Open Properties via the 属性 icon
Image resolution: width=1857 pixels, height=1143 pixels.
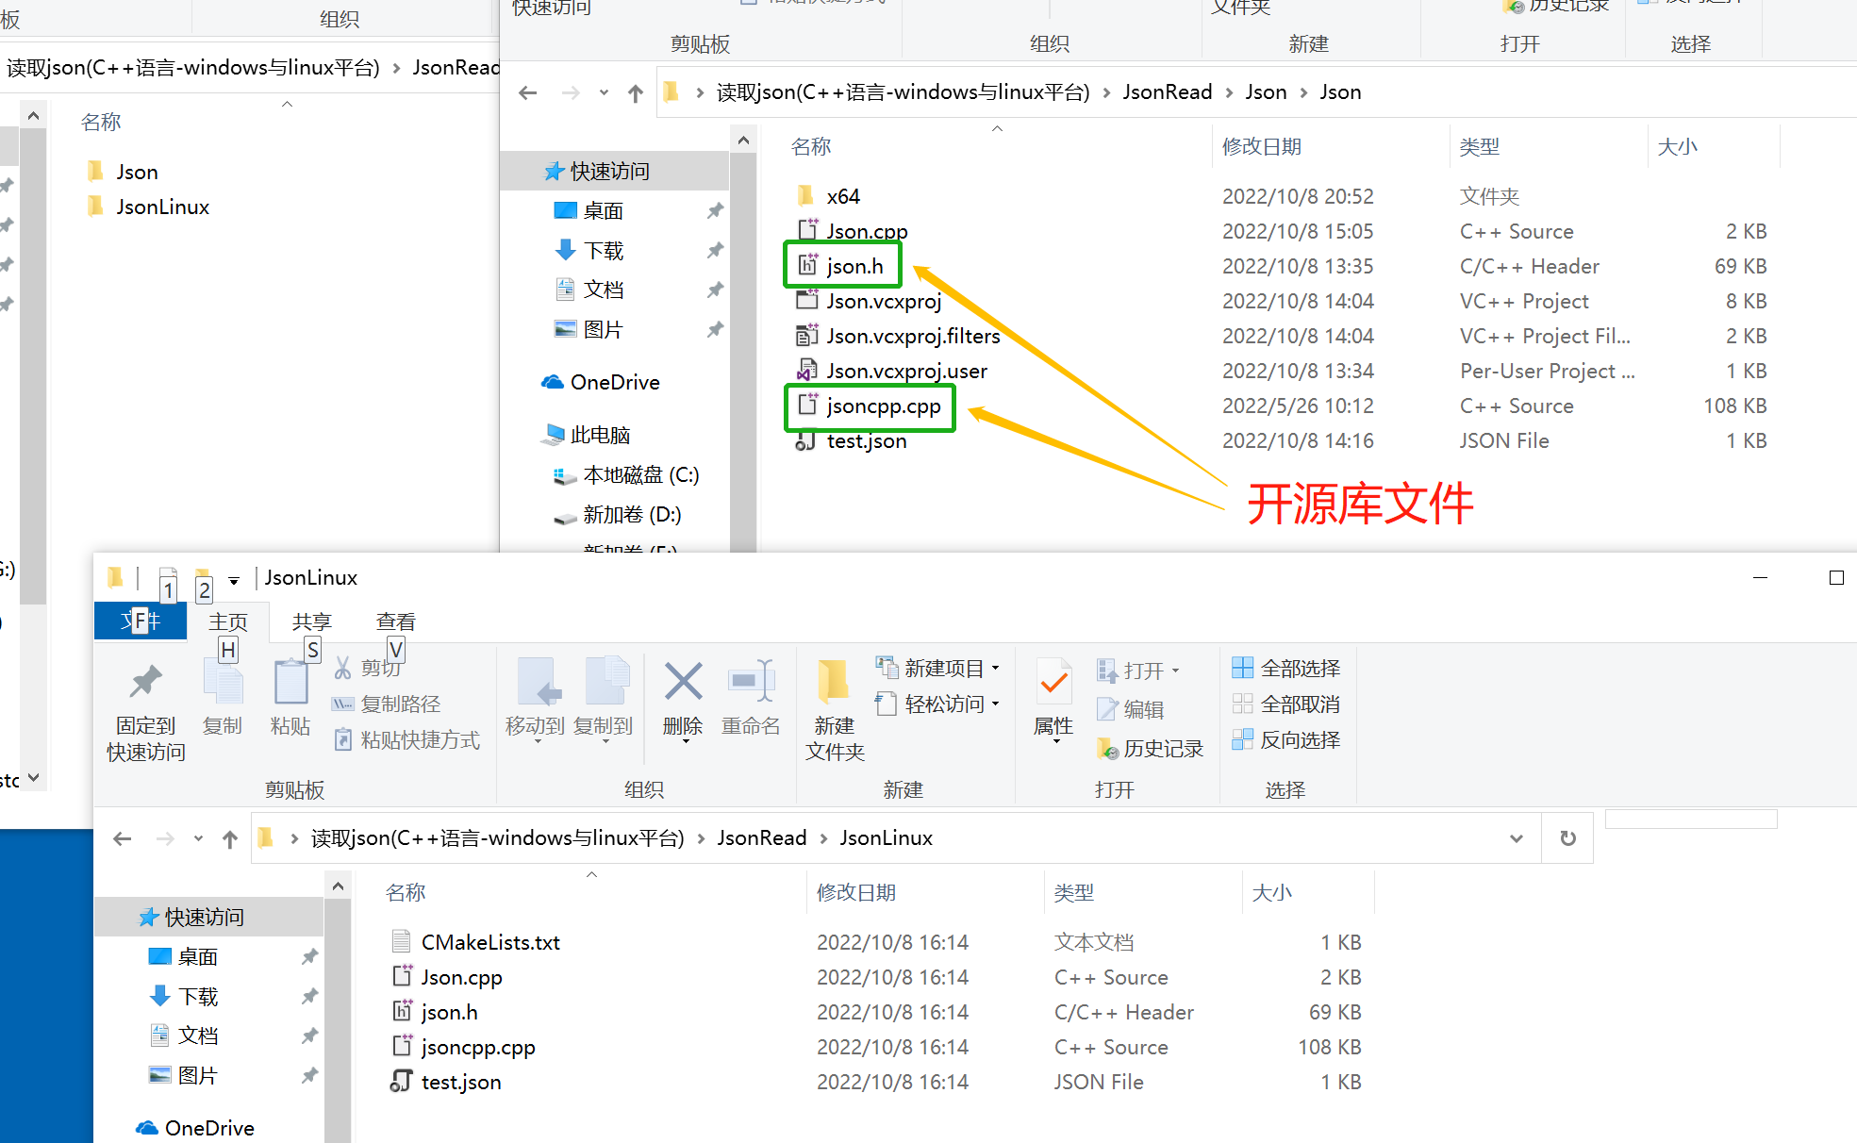coord(1052,698)
